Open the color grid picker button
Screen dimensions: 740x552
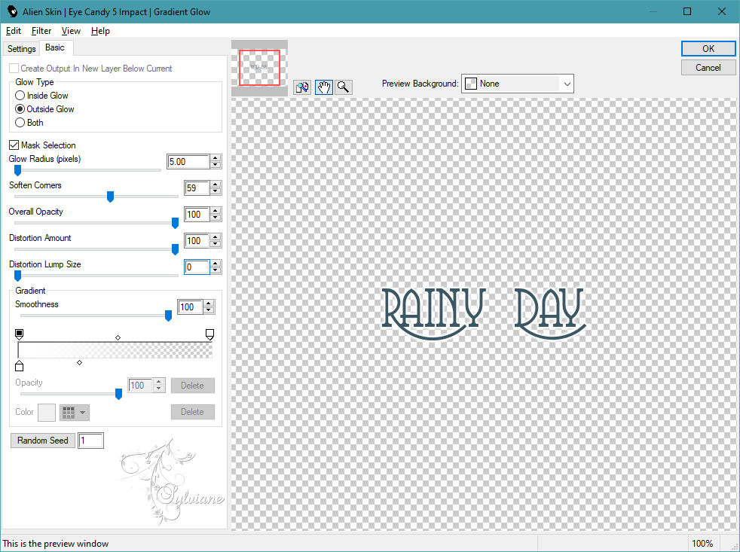(x=74, y=413)
